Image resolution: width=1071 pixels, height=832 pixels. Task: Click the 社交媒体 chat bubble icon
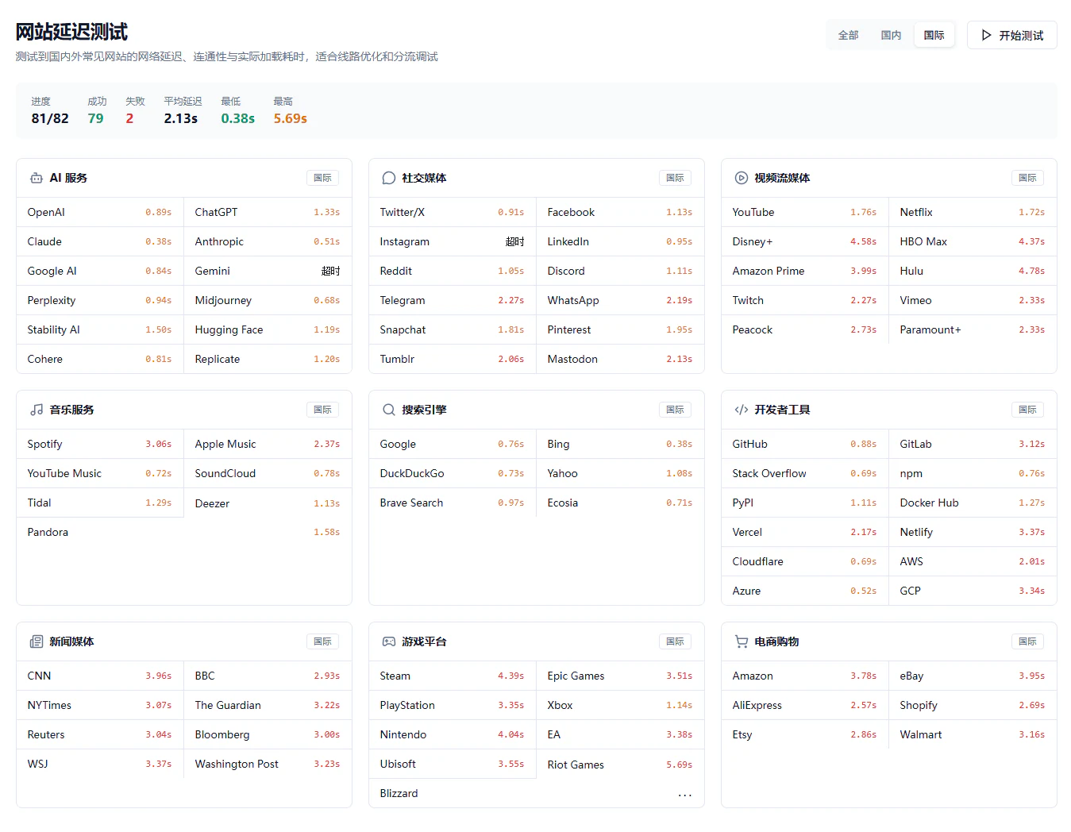pos(389,178)
